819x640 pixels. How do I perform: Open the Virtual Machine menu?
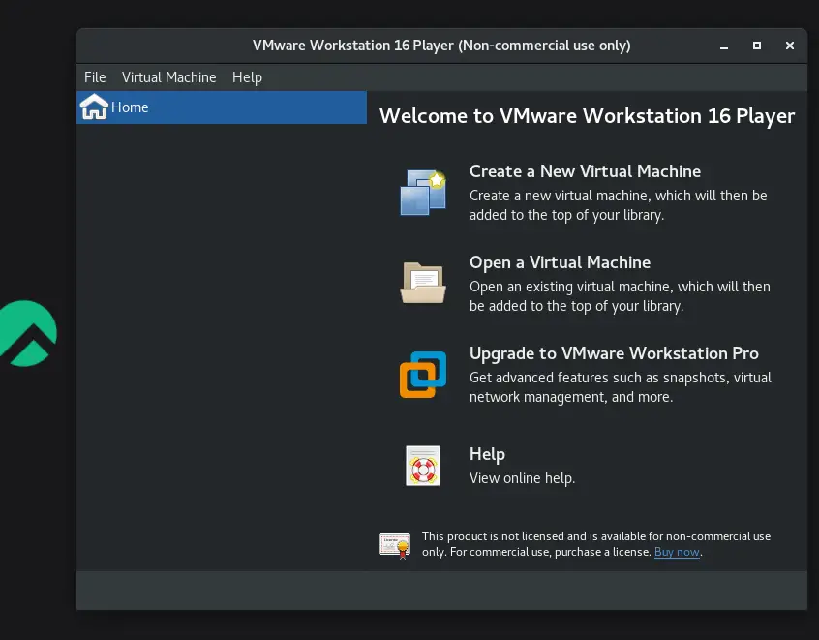[168, 77]
